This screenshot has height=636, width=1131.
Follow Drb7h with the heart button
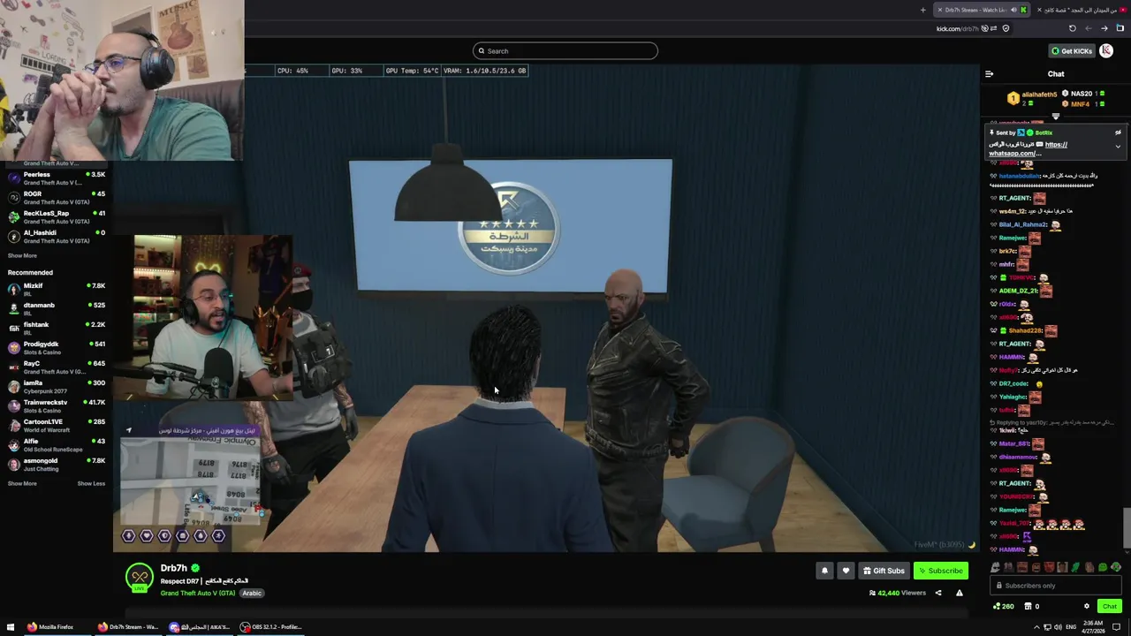point(846,571)
